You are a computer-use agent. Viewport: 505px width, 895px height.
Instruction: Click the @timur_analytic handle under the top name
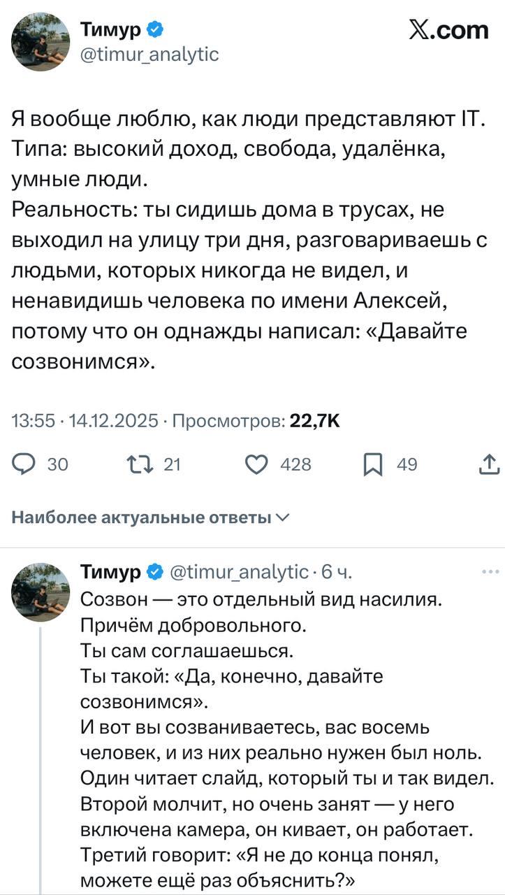click(x=149, y=53)
